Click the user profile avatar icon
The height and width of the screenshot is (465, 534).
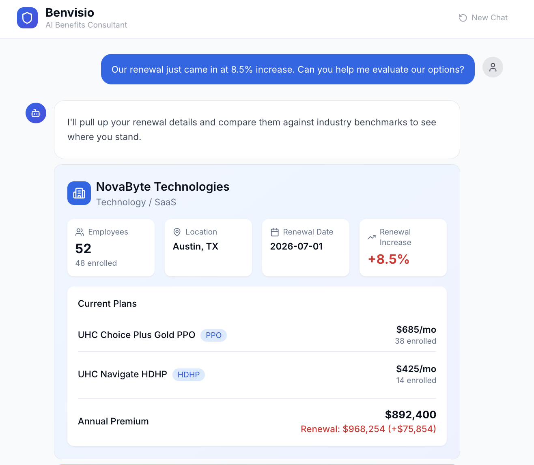click(x=493, y=67)
